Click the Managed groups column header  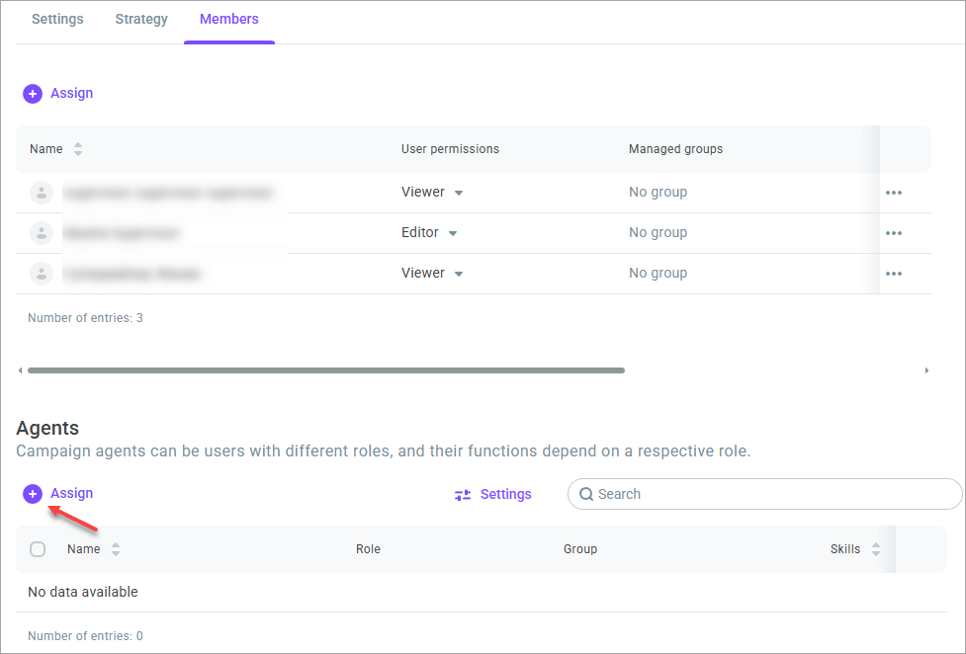pos(676,149)
